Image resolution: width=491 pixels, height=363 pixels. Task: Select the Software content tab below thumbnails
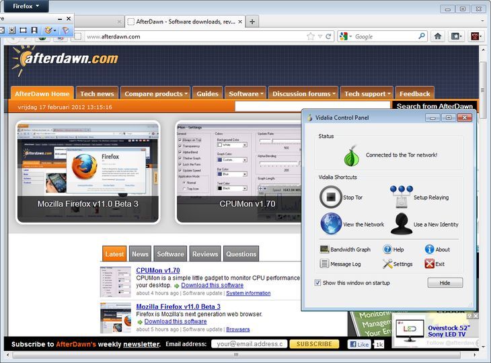pos(170,254)
